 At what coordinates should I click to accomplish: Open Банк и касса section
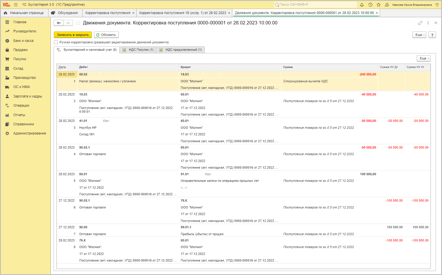[x=23, y=41]
